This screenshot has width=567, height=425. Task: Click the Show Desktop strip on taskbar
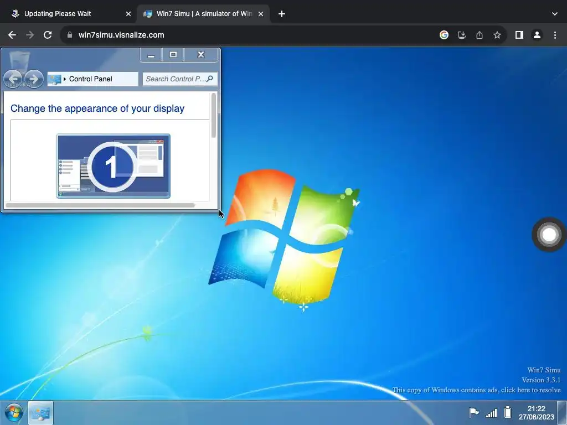(563, 413)
